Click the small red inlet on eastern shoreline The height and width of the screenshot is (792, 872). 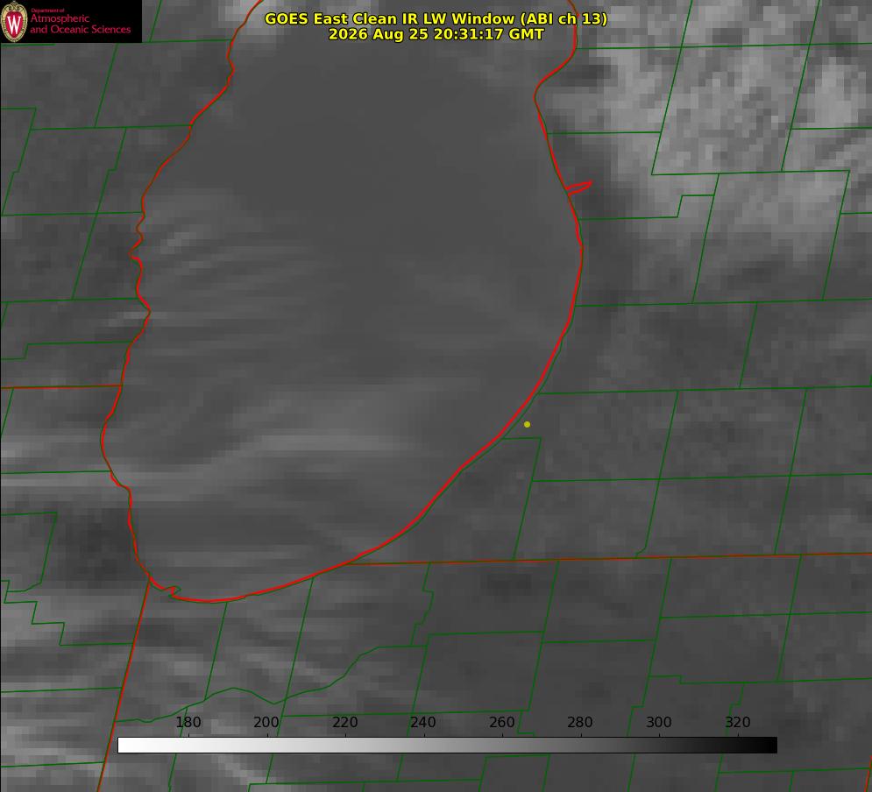click(579, 187)
